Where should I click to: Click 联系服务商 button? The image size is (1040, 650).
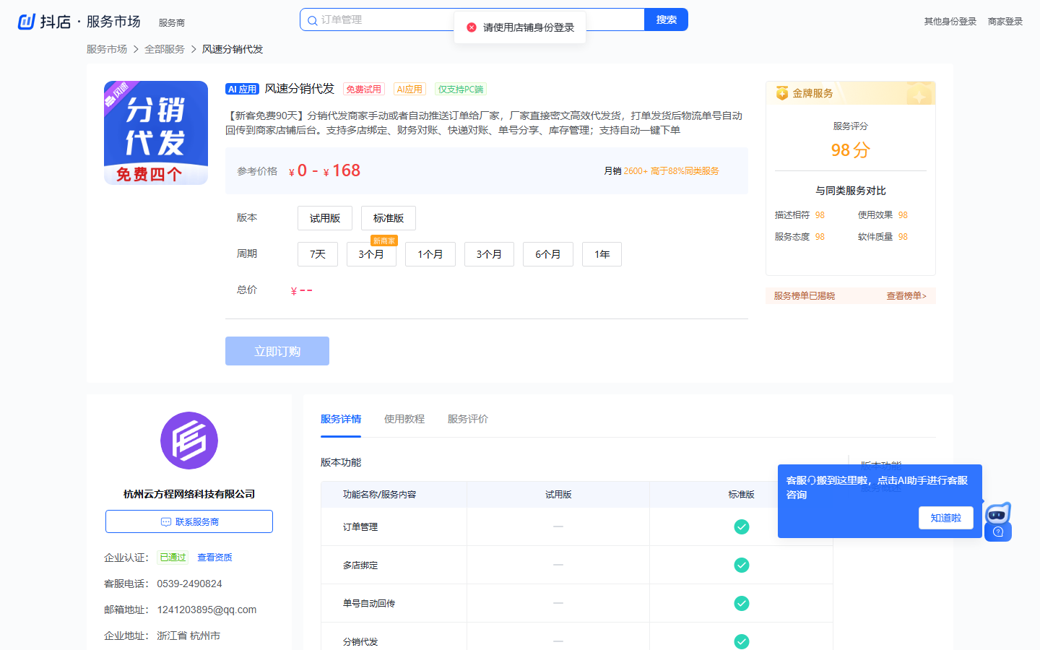tap(189, 521)
